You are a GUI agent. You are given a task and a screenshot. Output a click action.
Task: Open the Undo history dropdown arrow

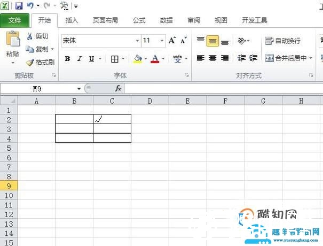click(38, 5)
